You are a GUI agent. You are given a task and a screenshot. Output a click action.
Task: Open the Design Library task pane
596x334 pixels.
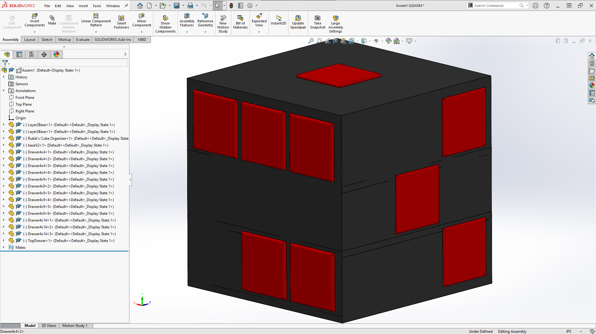[x=592, y=63]
